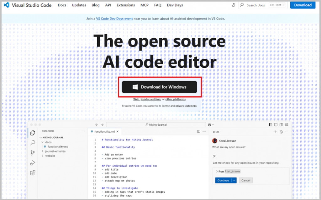Go to the Blog page
This screenshot has height=200, width=321.
[x=95, y=5]
